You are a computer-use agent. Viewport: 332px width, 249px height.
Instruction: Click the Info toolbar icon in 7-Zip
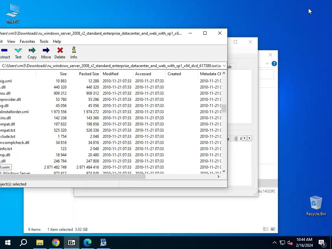[74, 53]
